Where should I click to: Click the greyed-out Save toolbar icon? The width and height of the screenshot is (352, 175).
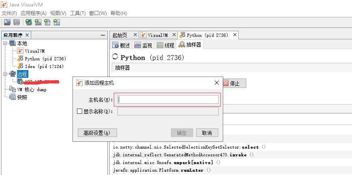(x=17, y=22)
